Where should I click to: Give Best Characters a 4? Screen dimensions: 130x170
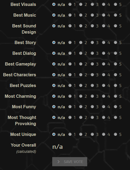[x=104, y=75]
